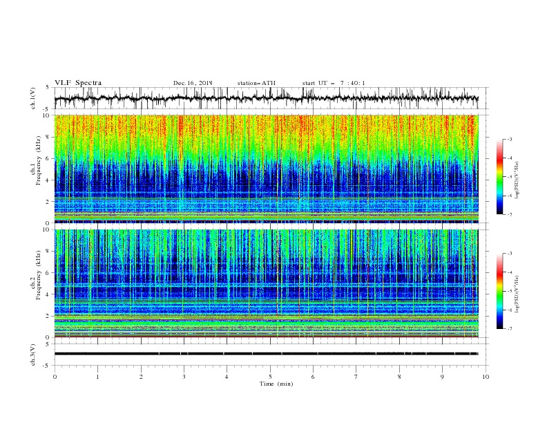
Task: Click the 'ch.1(V)' waveform axis label
Action: 33,98
